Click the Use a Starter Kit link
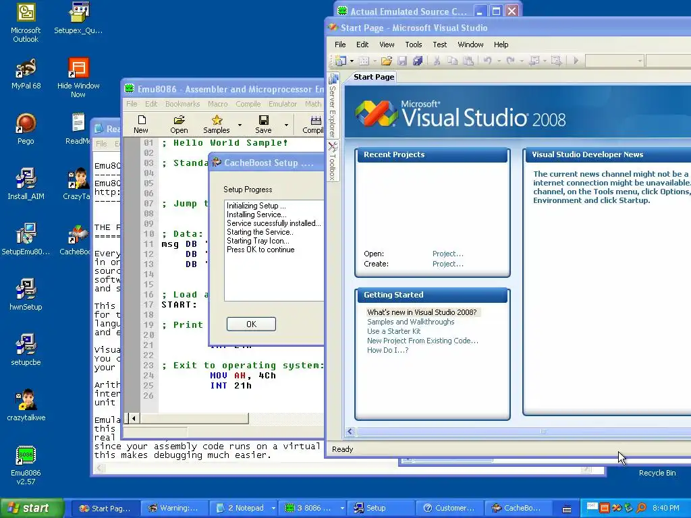 [x=393, y=331]
